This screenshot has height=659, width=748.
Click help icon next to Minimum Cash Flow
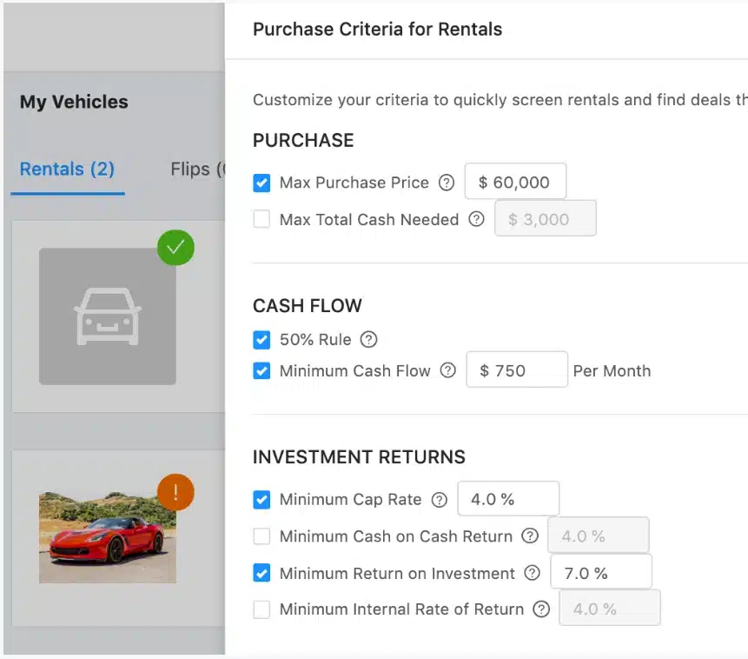(447, 370)
